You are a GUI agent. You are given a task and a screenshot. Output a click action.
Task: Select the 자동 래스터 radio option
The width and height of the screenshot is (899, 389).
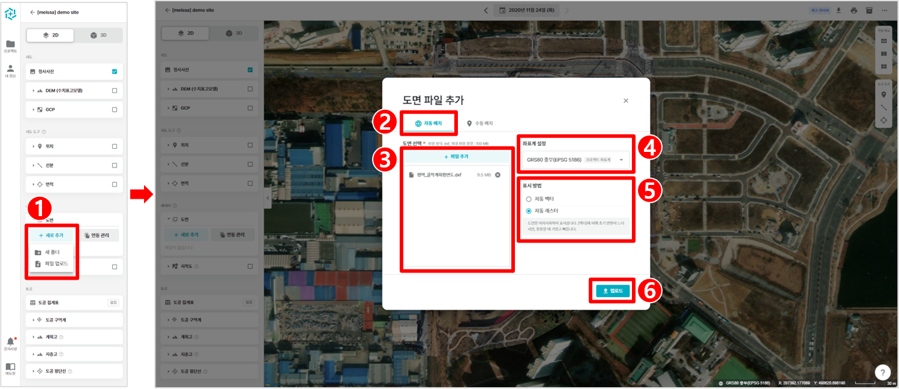tap(529, 211)
